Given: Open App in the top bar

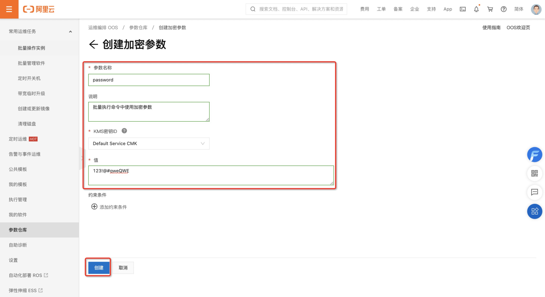Looking at the screenshot, I should coord(448,9).
